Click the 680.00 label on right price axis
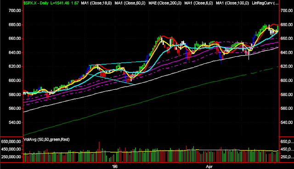The image size is (294, 169). pyautogui.click(x=287, y=25)
